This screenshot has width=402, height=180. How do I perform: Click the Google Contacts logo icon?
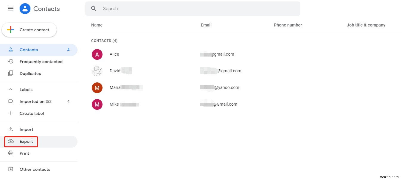point(25,9)
